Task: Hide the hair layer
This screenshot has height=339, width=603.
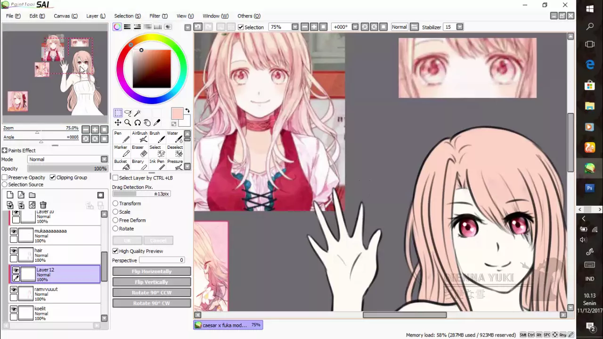Action: pyautogui.click(x=14, y=251)
